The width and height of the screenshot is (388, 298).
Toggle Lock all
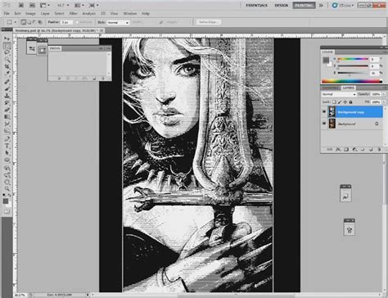[350, 102]
